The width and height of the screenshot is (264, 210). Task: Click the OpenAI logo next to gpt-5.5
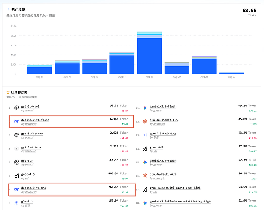pos(16,162)
